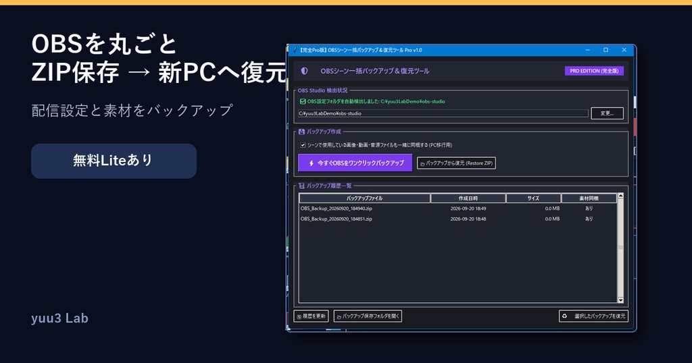Click the 2026-09-20 18:48 date cell
This screenshot has height=363, width=692.
click(468, 219)
